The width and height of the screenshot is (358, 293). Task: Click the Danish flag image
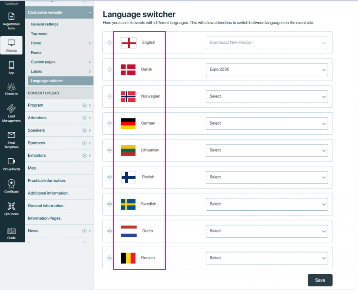[x=128, y=70]
